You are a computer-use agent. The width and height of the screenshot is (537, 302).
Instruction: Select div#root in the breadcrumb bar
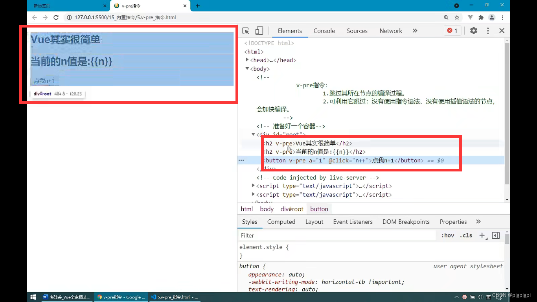[x=292, y=209]
